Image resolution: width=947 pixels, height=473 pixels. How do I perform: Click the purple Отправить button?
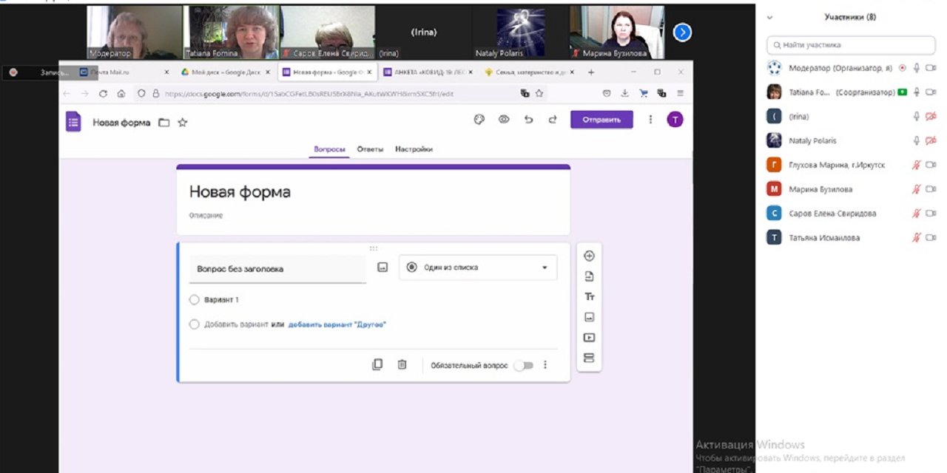601,120
